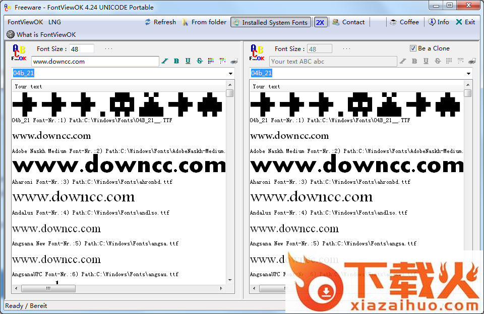Viewport: 484px width, 314px height.
Task: Open left pane text color picker icon
Action: pyautogui.click(x=211, y=61)
